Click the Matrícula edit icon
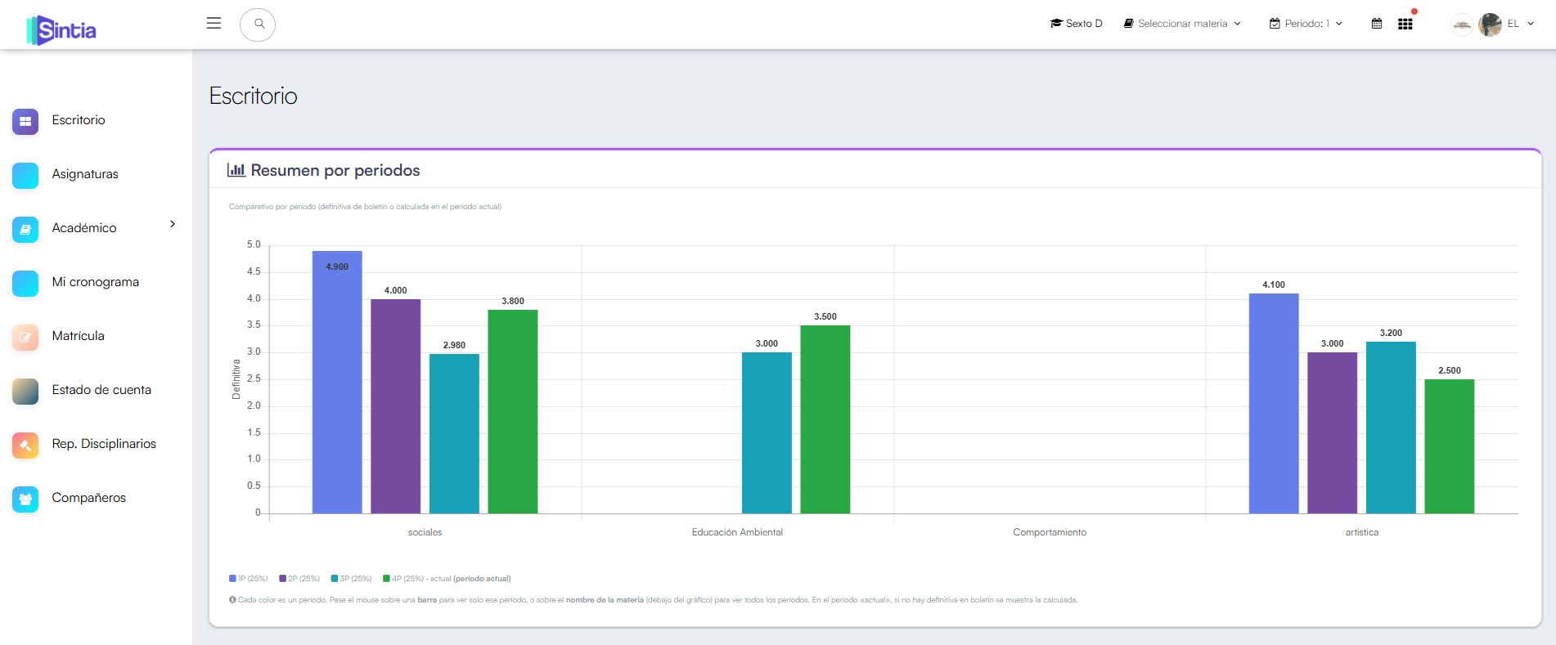 point(25,337)
